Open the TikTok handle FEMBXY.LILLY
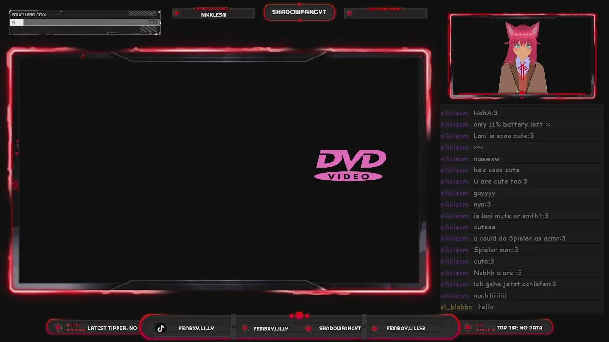The width and height of the screenshot is (609, 342). [x=196, y=328]
